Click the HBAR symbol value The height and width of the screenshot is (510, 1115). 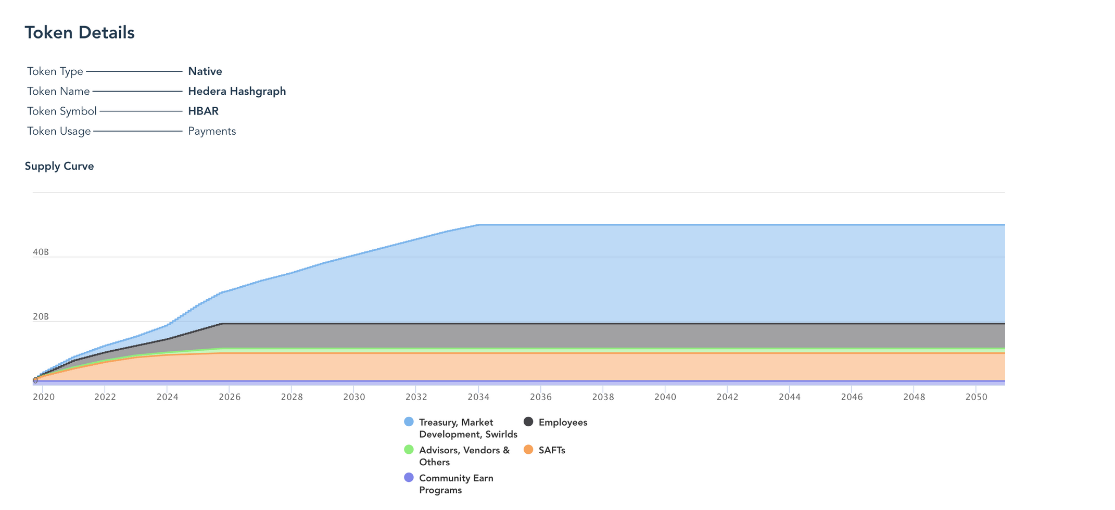pyautogui.click(x=203, y=111)
